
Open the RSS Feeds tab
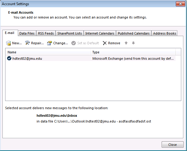tap(46, 33)
